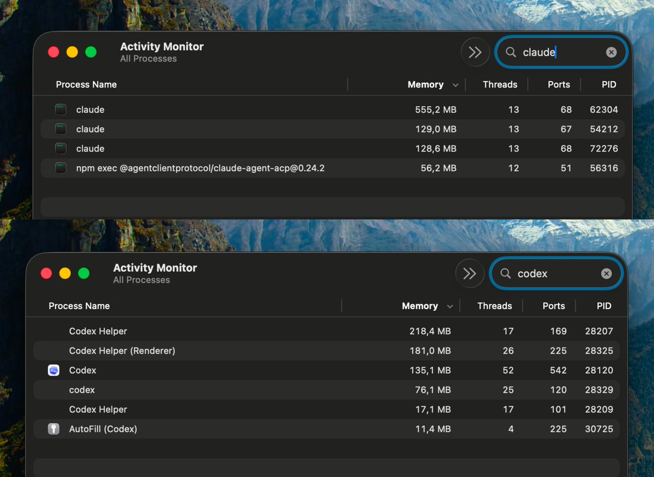Click the 76,1 MB memory value
Screen dimensions: 654x477
coord(433,390)
